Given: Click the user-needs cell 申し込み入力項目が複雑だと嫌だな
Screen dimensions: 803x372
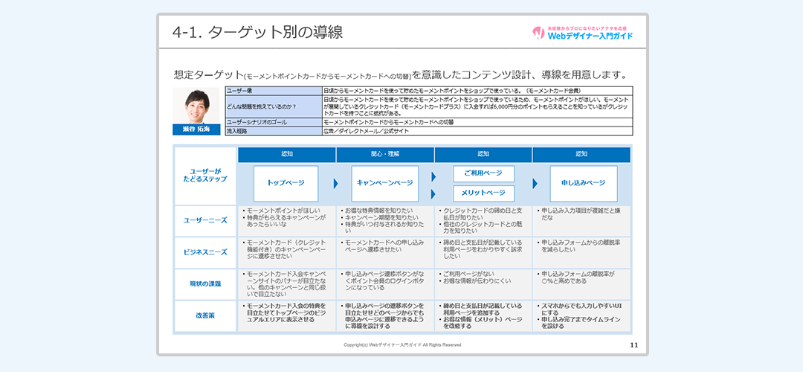Looking at the screenshot, I should (581, 221).
